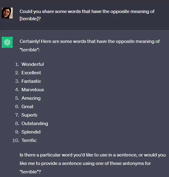This screenshot has height=177, width=169.
Task: Click the word Great in the list
Action: coord(27,107)
